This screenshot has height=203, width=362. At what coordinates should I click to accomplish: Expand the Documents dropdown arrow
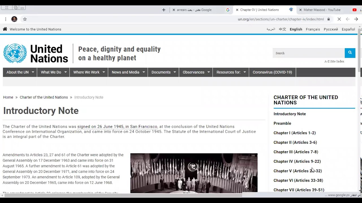(x=174, y=72)
